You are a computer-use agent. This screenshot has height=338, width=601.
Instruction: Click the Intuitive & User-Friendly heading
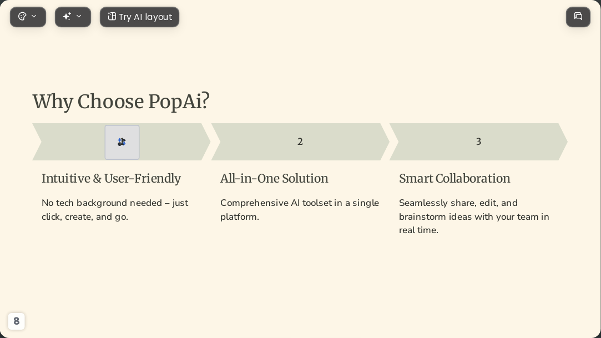(x=111, y=179)
